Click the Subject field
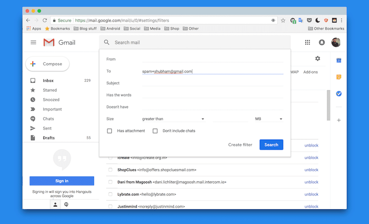Screen dimensions: 369x224 (212, 83)
